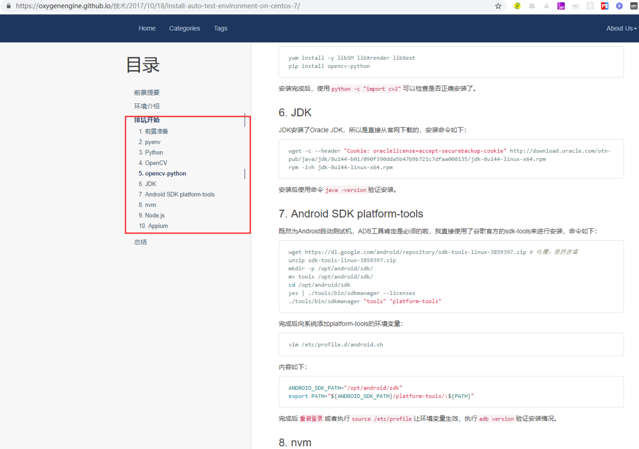
Task: Click the 'adb version' inline code
Action: [x=496, y=419]
